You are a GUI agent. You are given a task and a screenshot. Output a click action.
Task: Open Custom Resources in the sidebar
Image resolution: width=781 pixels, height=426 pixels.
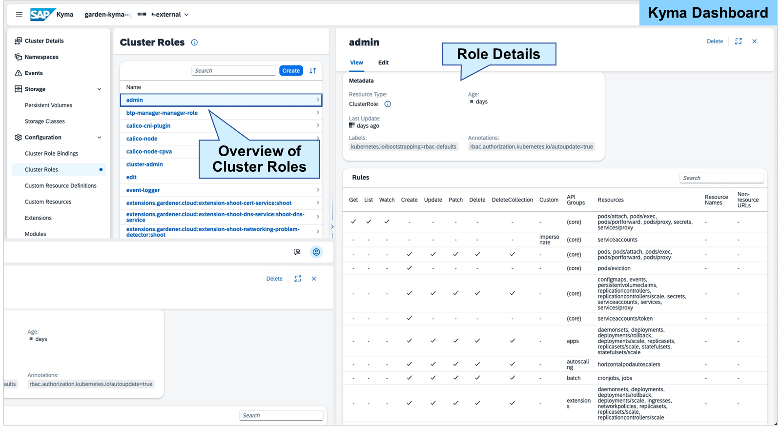click(48, 202)
